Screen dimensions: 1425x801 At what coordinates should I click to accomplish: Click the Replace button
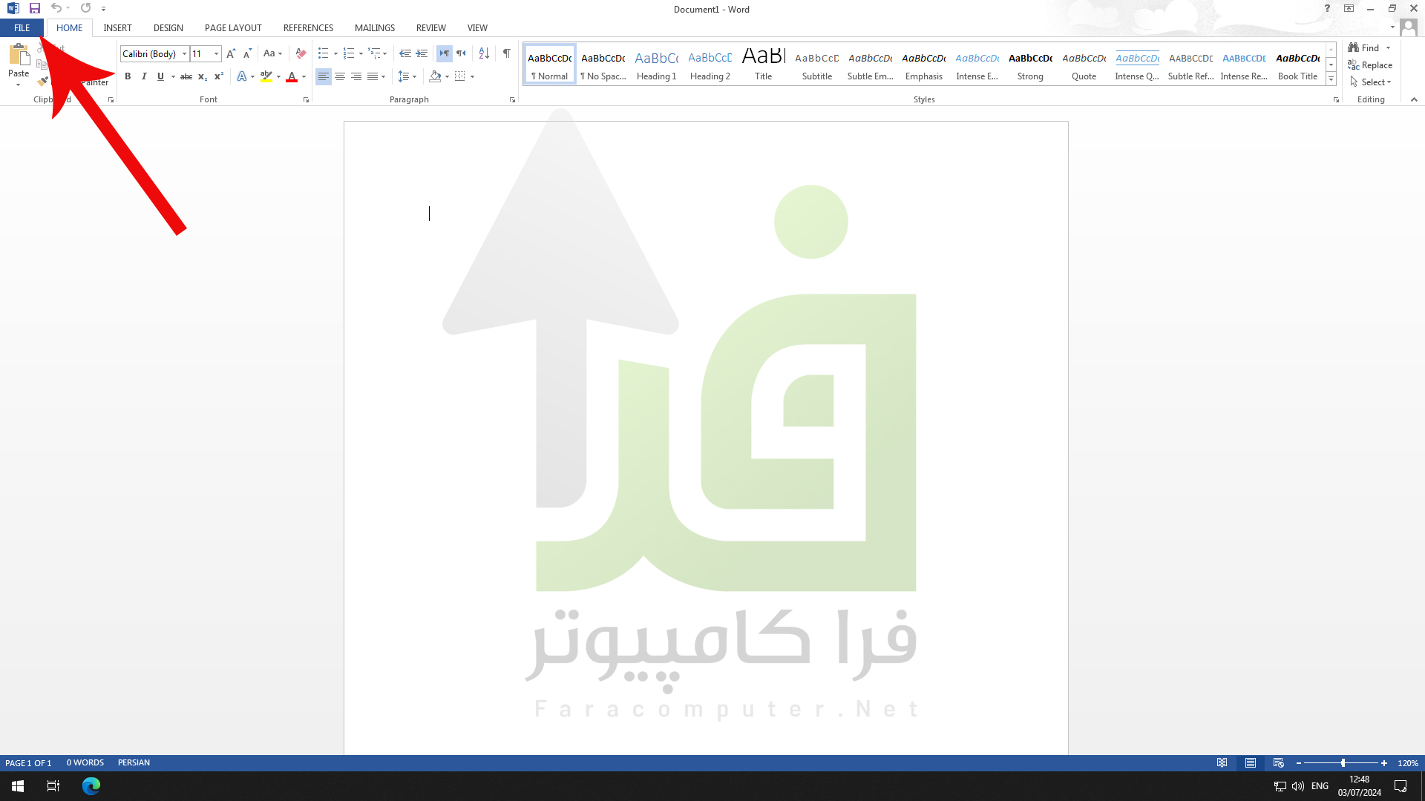pos(1370,65)
